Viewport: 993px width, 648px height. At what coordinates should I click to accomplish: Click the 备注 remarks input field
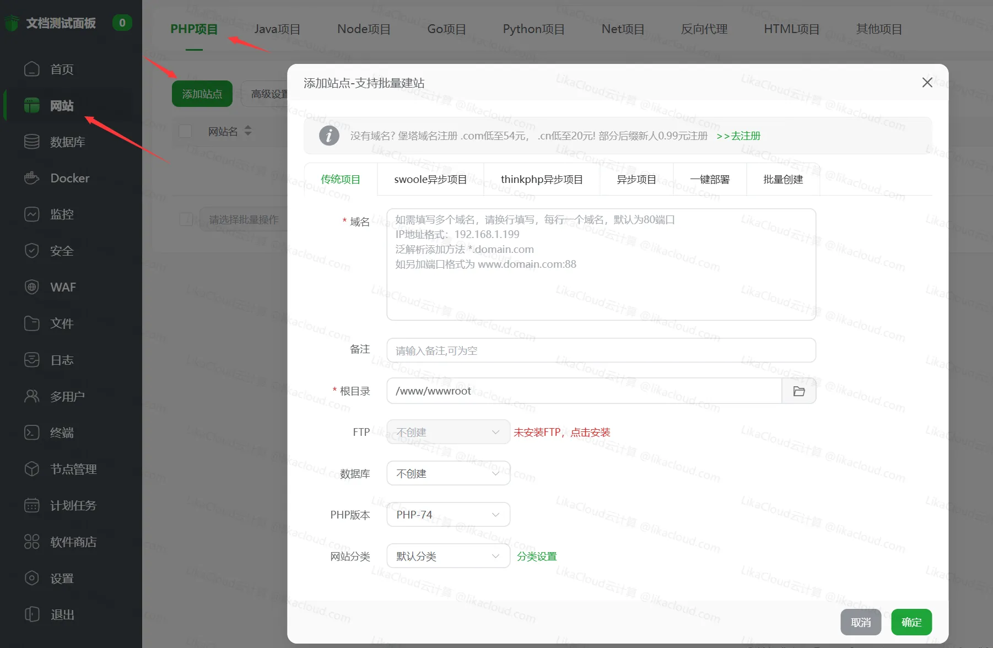(x=601, y=350)
